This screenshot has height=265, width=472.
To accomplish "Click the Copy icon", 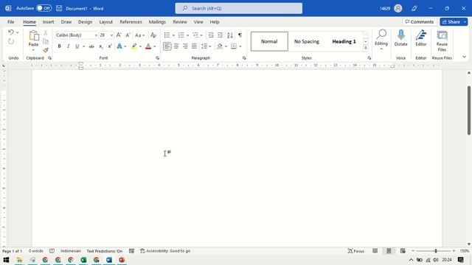I will [x=46, y=41].
